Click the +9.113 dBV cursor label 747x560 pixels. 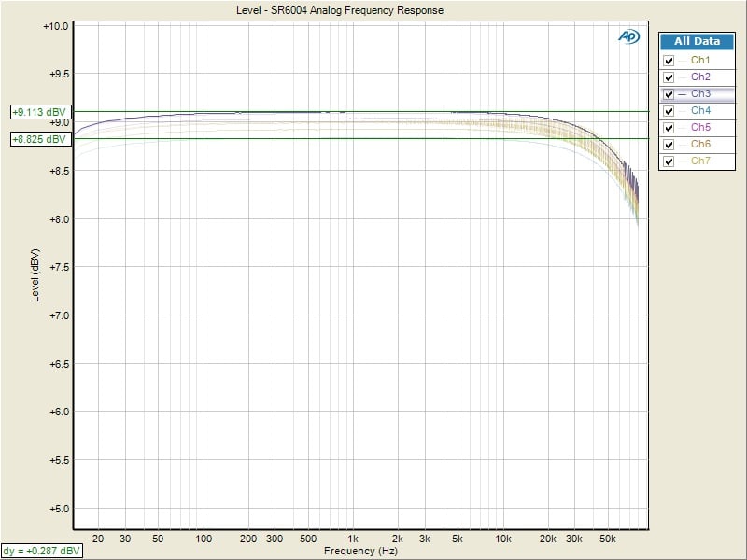(x=38, y=112)
